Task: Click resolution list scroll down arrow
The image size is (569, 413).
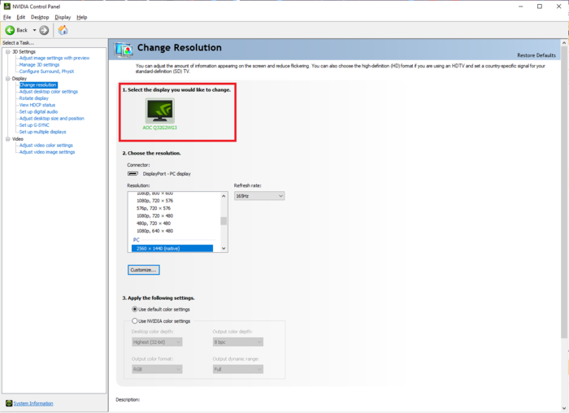Action: pos(224,248)
